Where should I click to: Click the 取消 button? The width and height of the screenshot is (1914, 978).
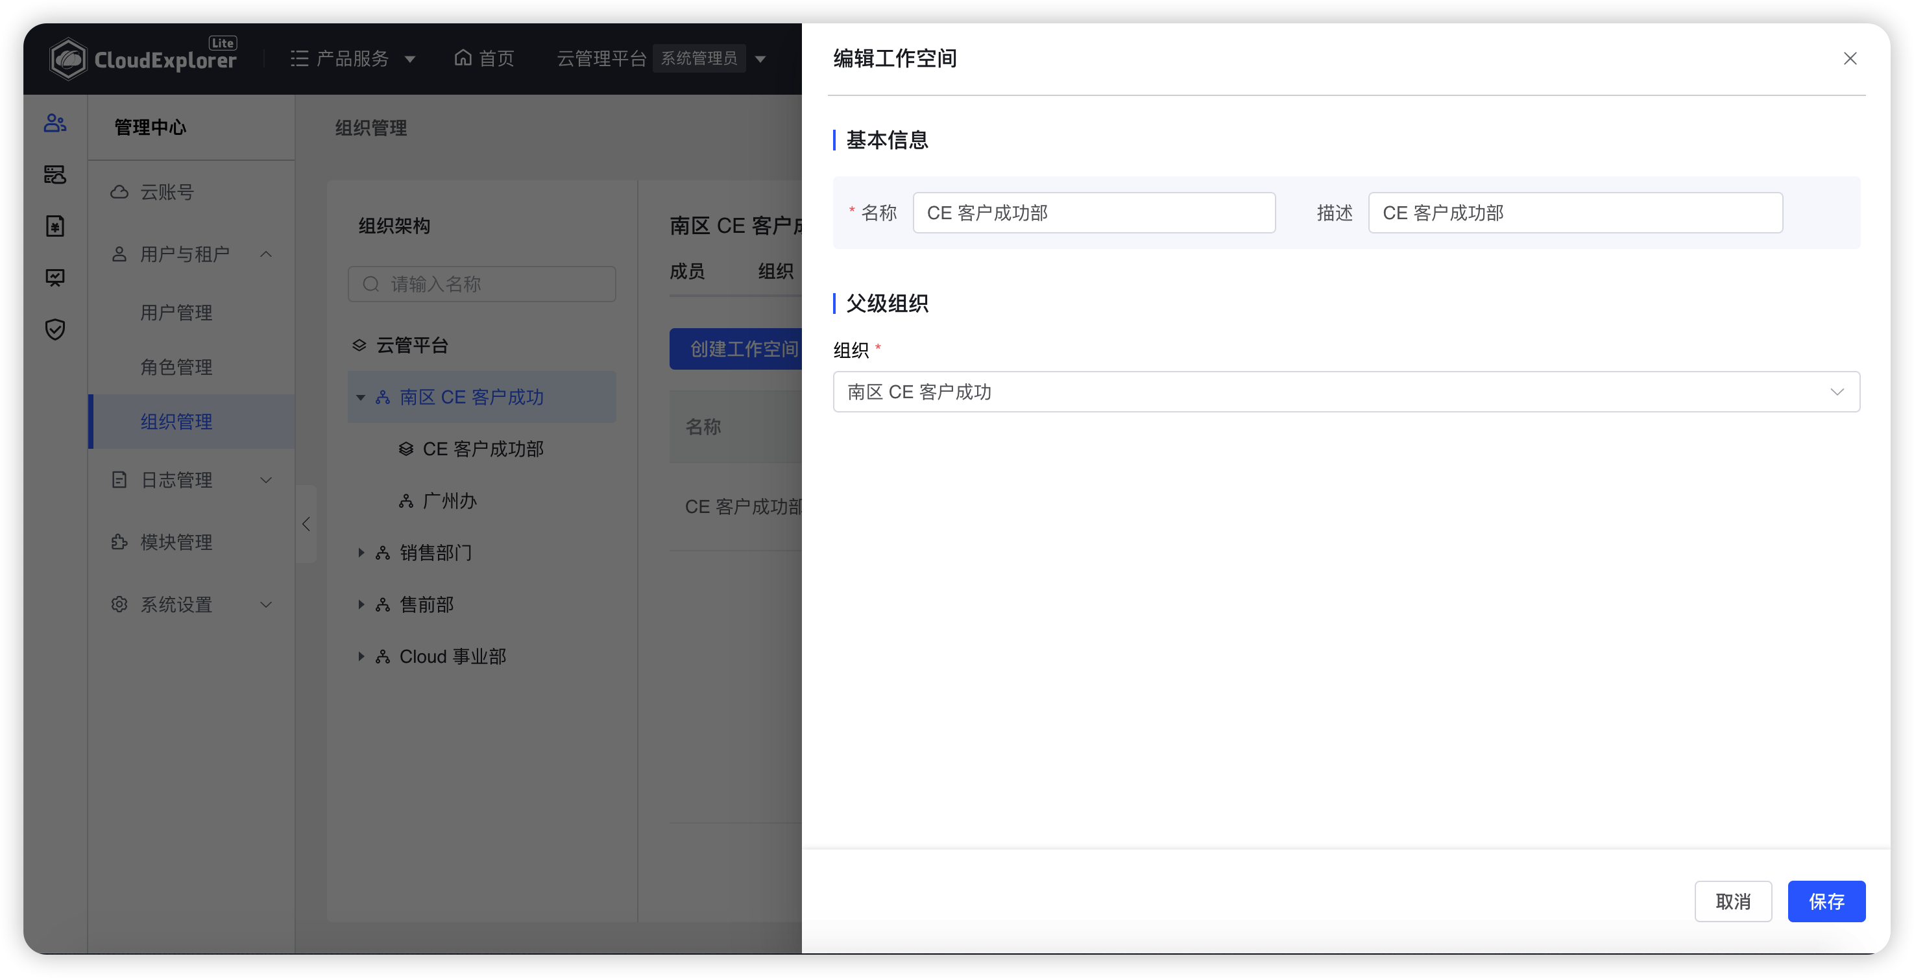point(1733,901)
